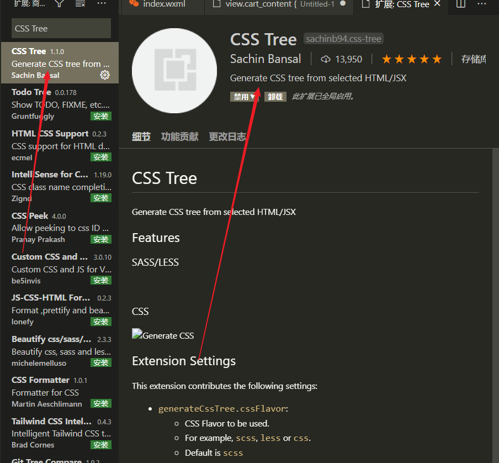Select Tailwind CSS IntelliSense list entry
The height and width of the screenshot is (463, 499).
(x=60, y=433)
